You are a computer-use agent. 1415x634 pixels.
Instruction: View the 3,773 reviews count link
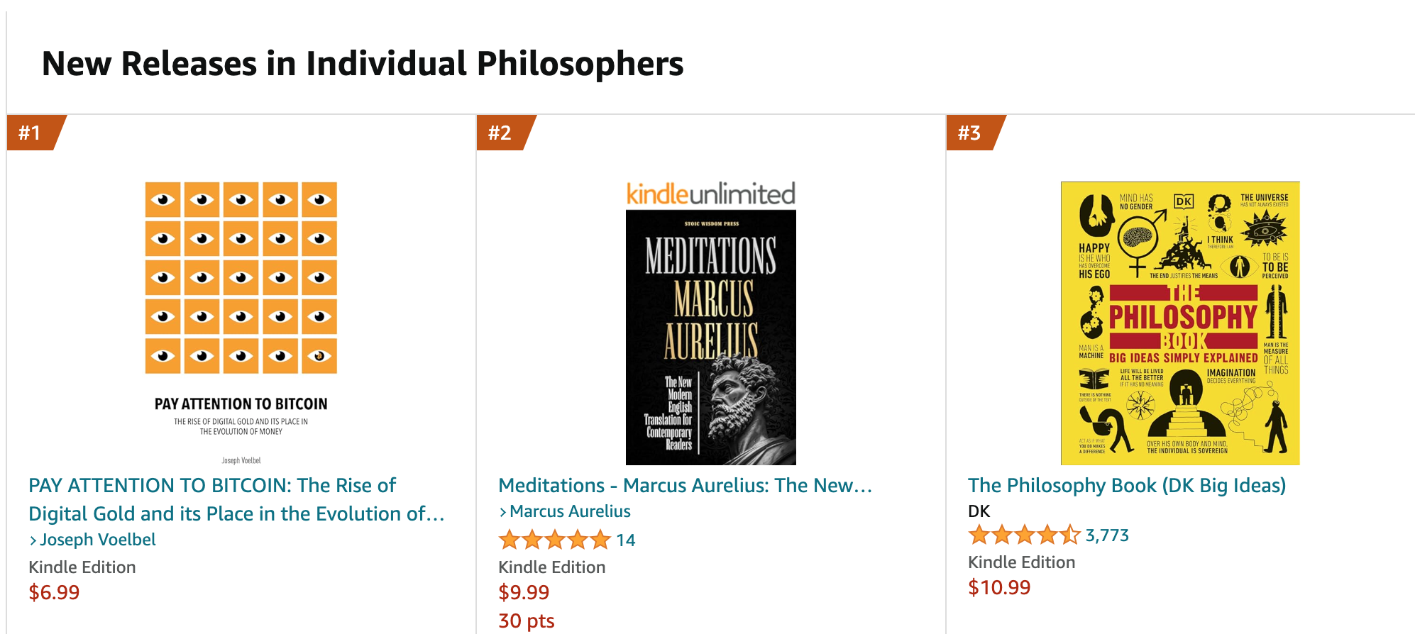(1106, 535)
